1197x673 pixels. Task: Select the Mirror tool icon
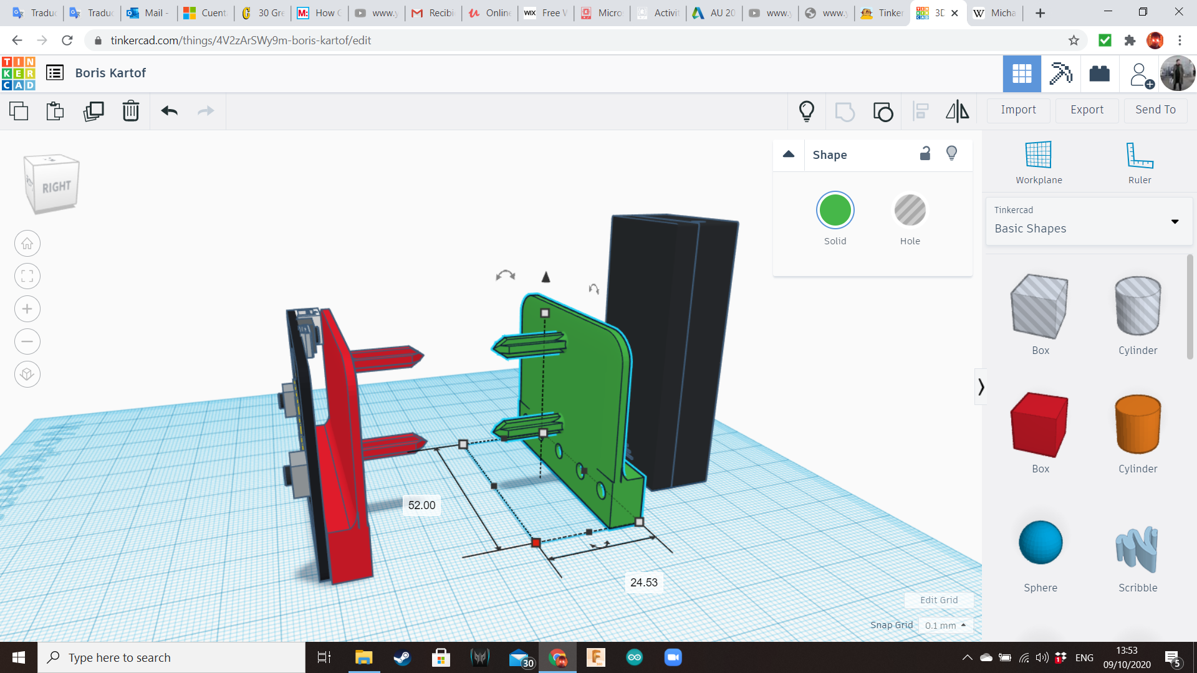(x=957, y=112)
